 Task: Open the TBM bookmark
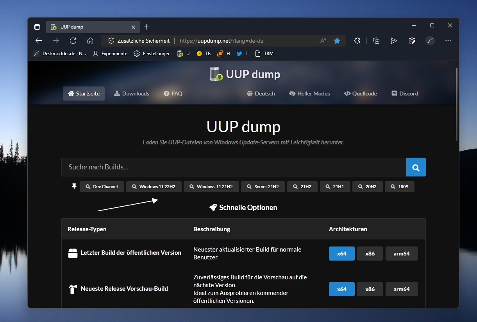(x=264, y=54)
